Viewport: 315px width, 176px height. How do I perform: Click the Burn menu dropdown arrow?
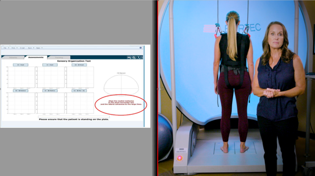[34, 48]
